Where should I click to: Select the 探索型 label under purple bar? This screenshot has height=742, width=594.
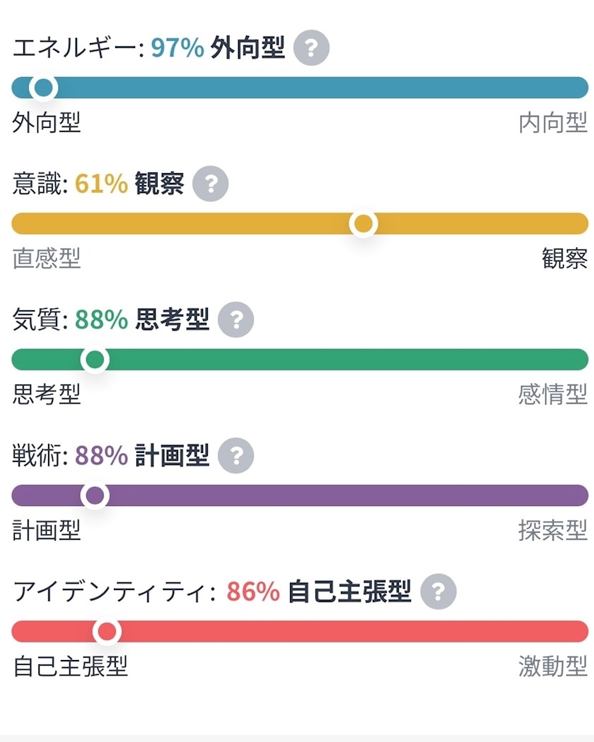[553, 530]
